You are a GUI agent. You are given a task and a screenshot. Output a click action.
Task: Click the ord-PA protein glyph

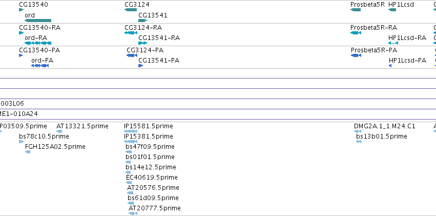[x=40, y=66]
